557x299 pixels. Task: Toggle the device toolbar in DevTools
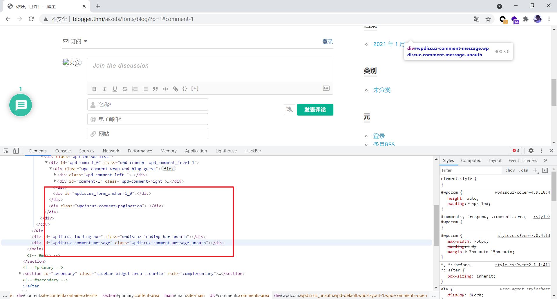coord(16,151)
